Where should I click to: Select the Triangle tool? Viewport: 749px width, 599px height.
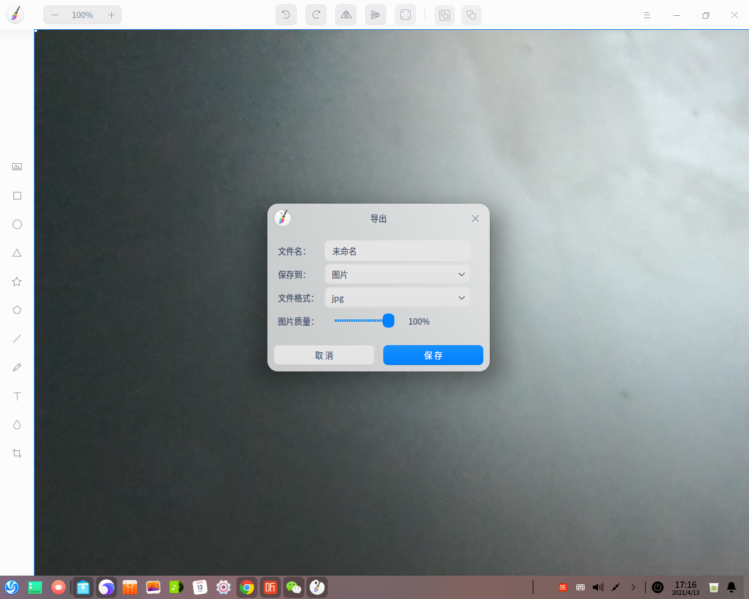pos(17,253)
